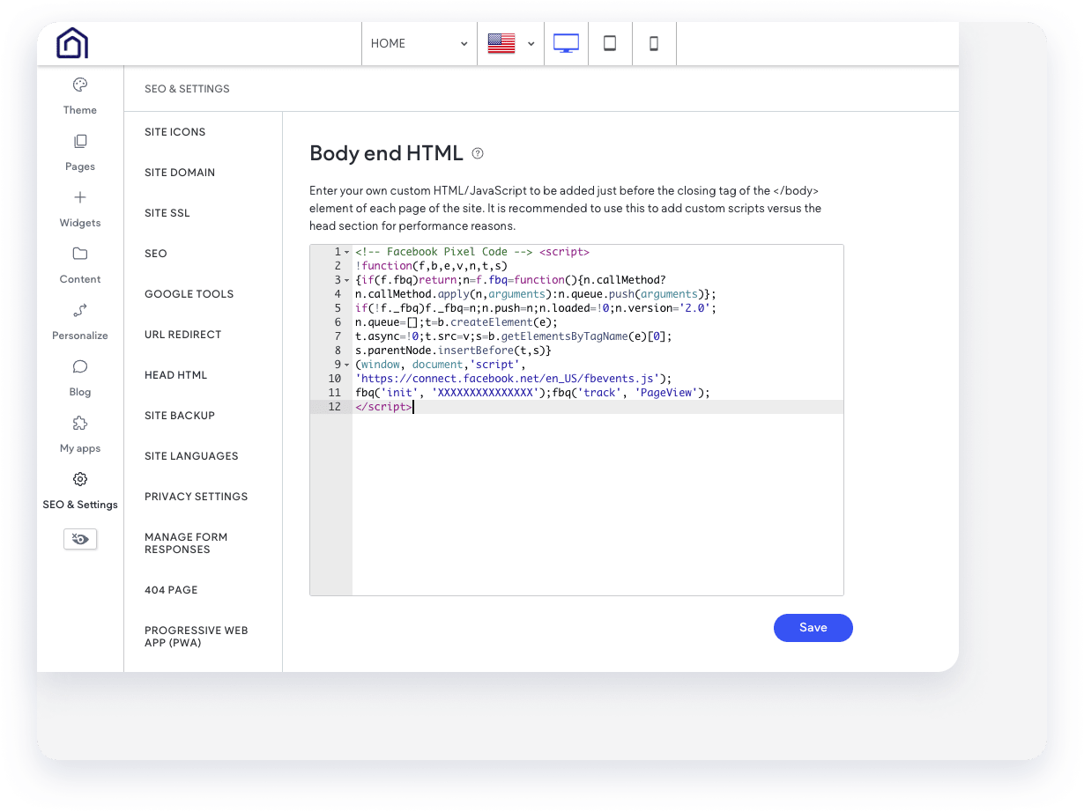Image resolution: width=1084 pixels, height=812 pixels.
Task: Click the fbevents.js URL on line 10
Action: pos(513,379)
